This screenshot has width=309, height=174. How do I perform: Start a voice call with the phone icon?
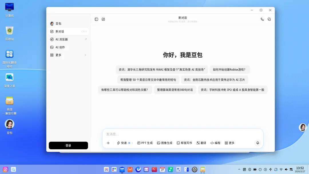[262, 19]
